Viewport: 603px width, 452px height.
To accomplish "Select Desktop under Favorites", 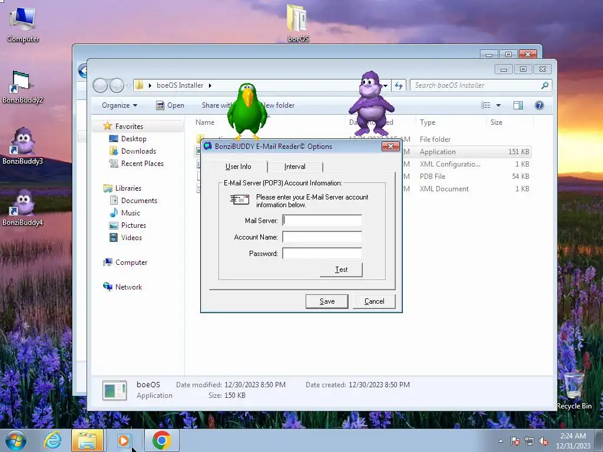I will tap(134, 139).
